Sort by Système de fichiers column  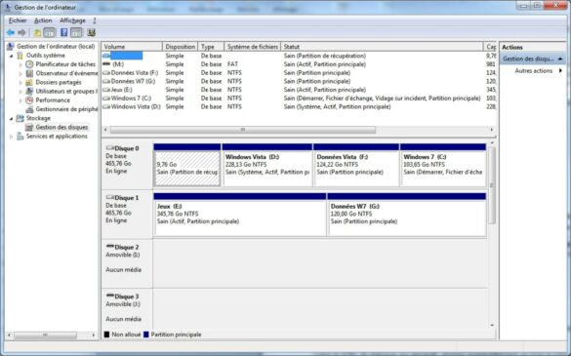[x=253, y=47]
